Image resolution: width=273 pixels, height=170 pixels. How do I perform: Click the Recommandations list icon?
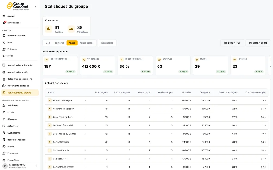[4, 140]
